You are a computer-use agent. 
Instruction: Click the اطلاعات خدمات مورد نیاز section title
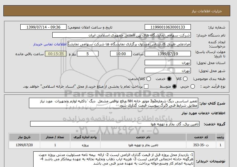click(x=203, y=113)
